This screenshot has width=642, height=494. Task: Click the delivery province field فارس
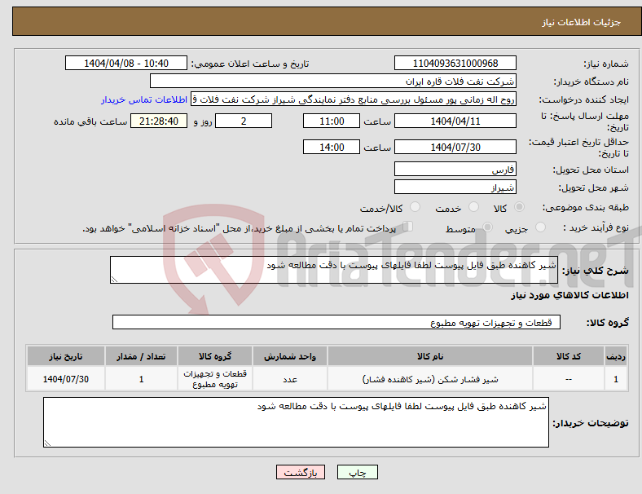(x=455, y=170)
